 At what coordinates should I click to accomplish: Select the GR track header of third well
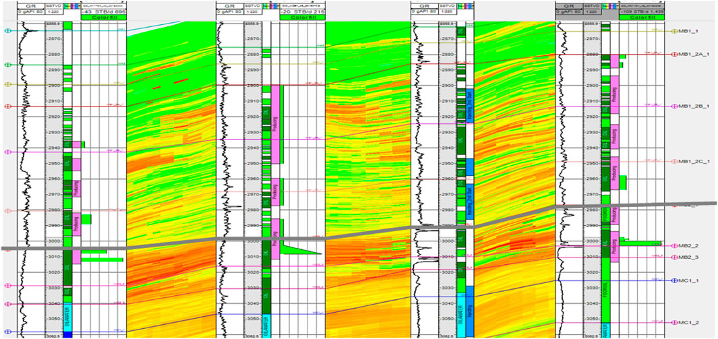click(424, 6)
